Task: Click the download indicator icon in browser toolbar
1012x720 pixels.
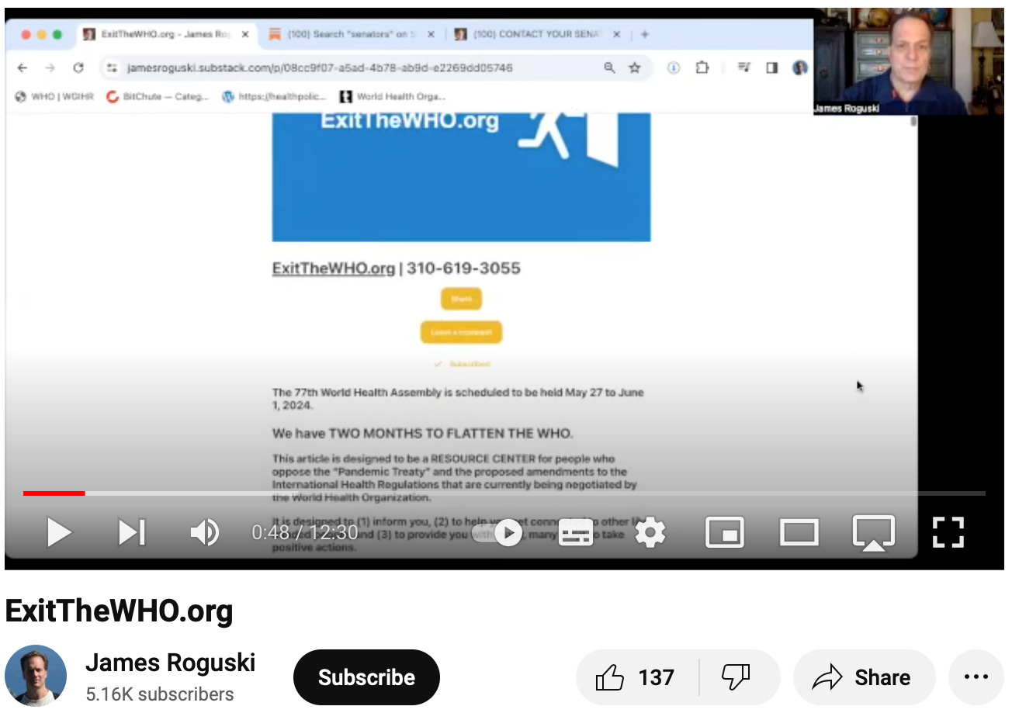Action: tap(674, 67)
